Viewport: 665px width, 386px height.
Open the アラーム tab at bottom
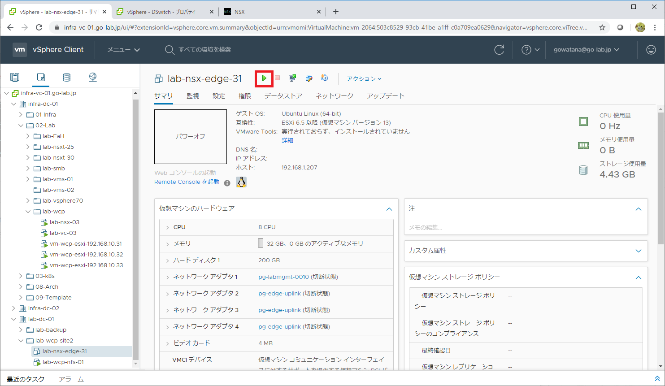71,379
